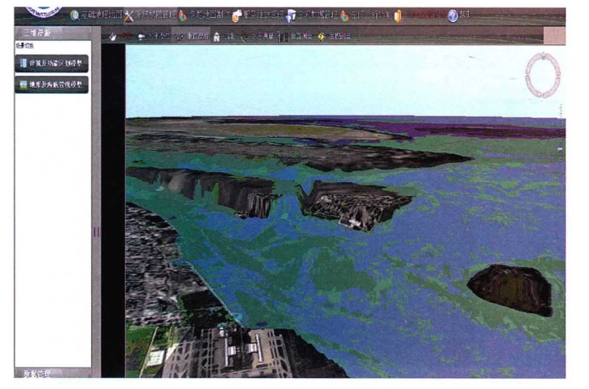Load the 地形及海底管线模型 scene
589x389 pixels.
(x=52, y=84)
